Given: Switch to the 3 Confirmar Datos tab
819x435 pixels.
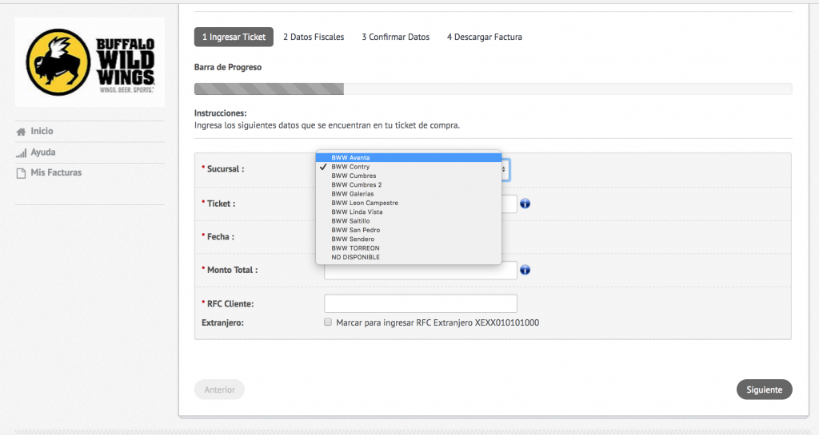Looking at the screenshot, I should pyautogui.click(x=395, y=37).
